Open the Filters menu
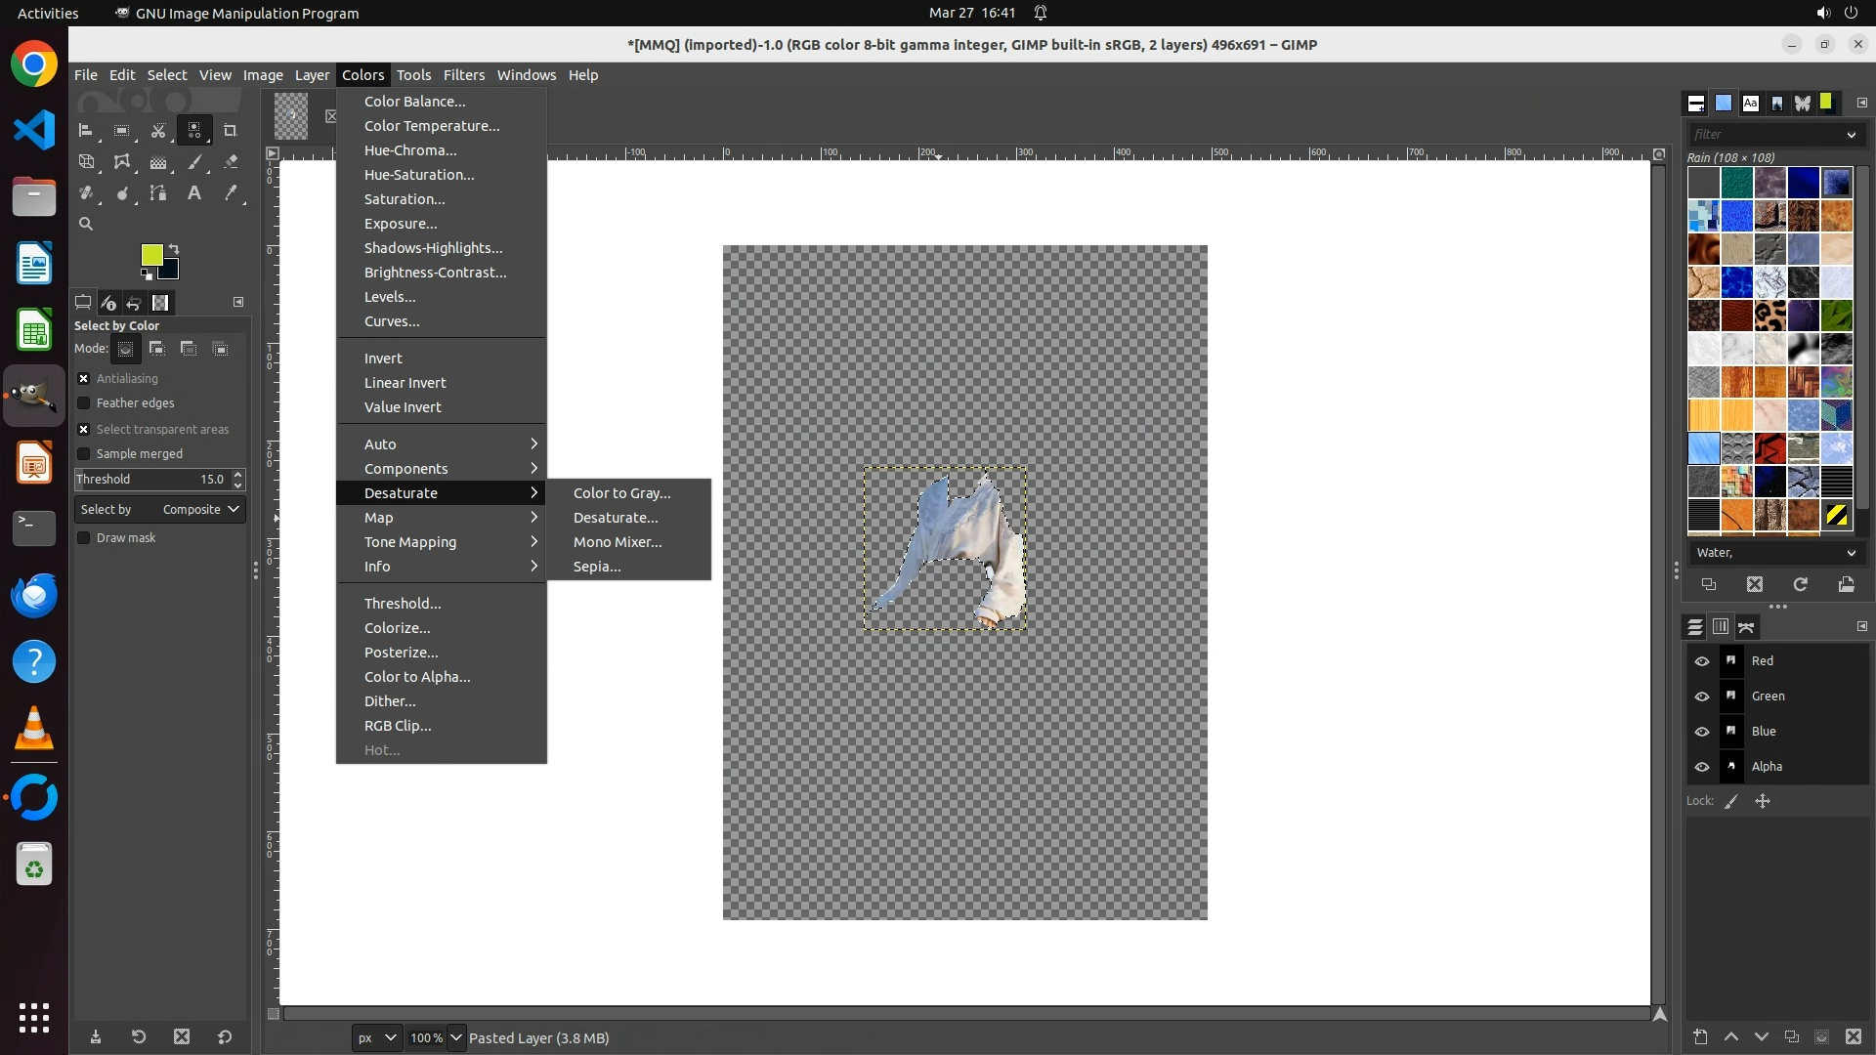Viewport: 1876px width, 1055px height. 463,75
